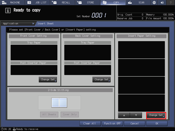Click the globe language icon
175x131 pixels.
click(154, 2)
